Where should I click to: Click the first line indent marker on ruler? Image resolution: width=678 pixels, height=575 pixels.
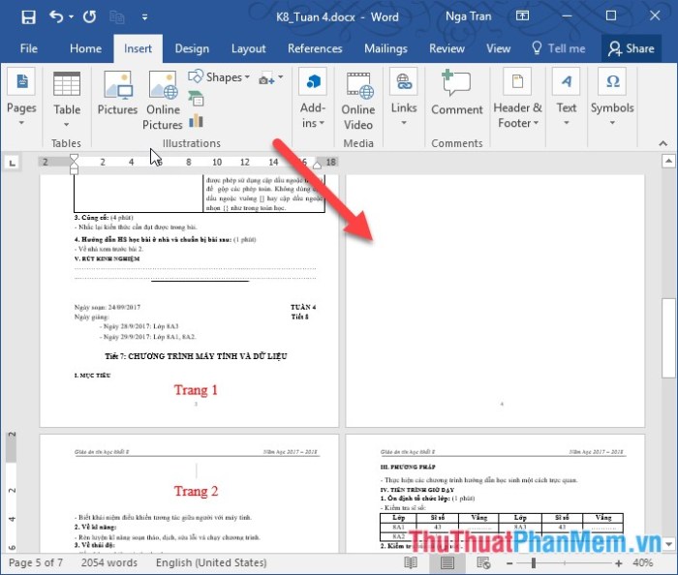pos(74,158)
